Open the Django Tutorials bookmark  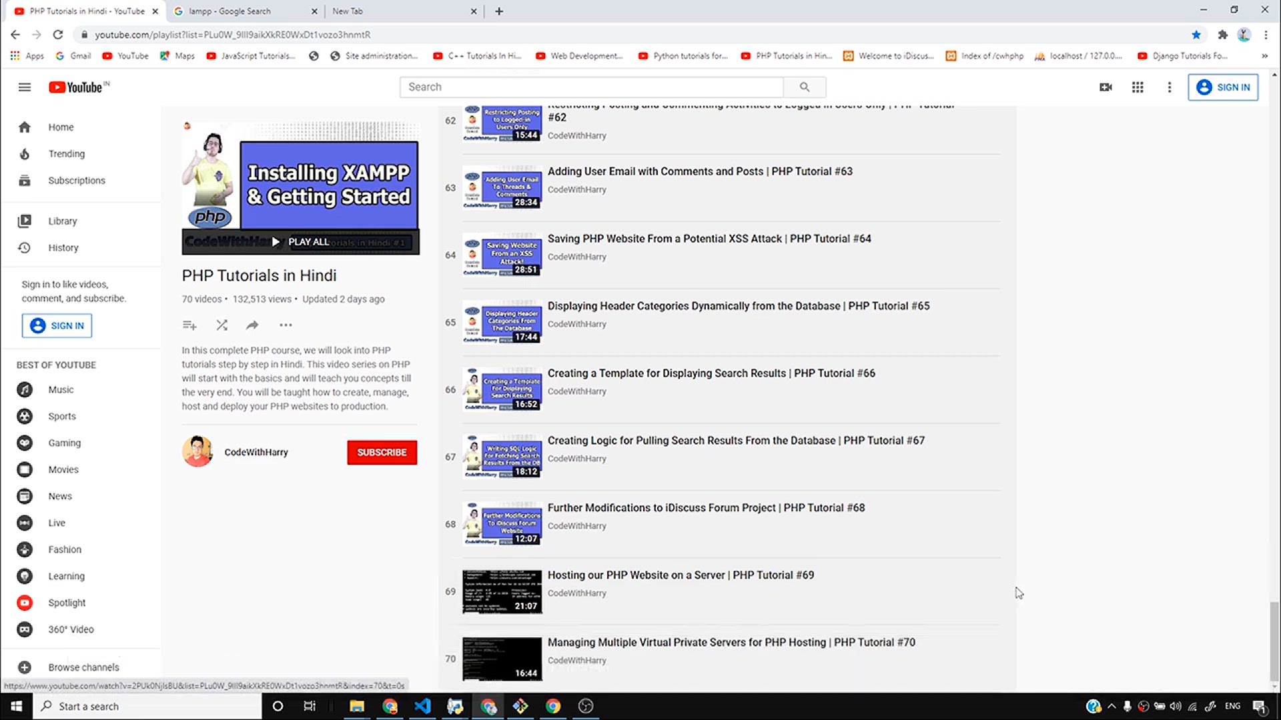1182,56
